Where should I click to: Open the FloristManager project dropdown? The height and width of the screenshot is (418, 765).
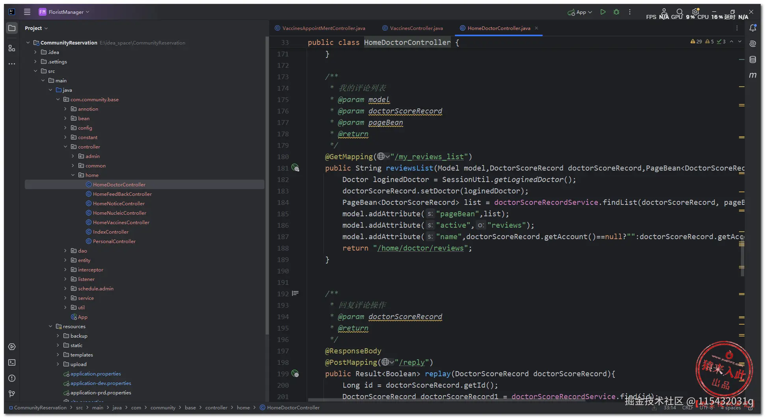[x=64, y=12]
